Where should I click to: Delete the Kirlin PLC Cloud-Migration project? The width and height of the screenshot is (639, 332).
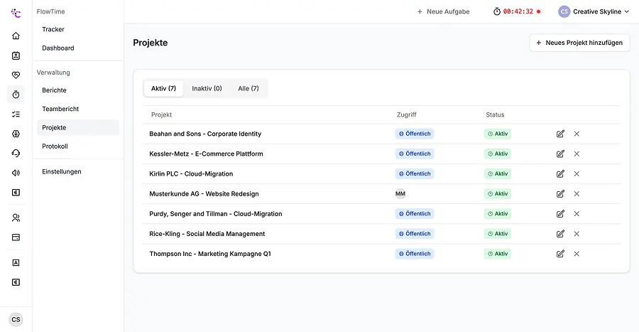tap(577, 173)
